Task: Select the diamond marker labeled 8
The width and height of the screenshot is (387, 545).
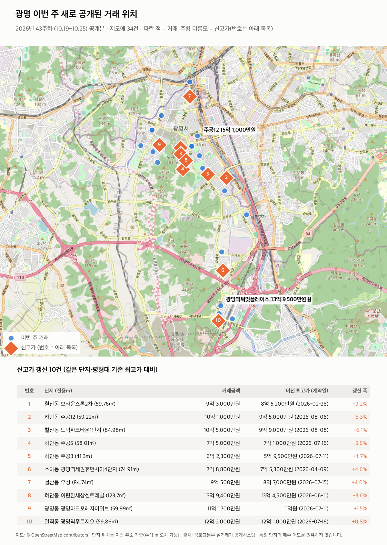Action: point(186,160)
